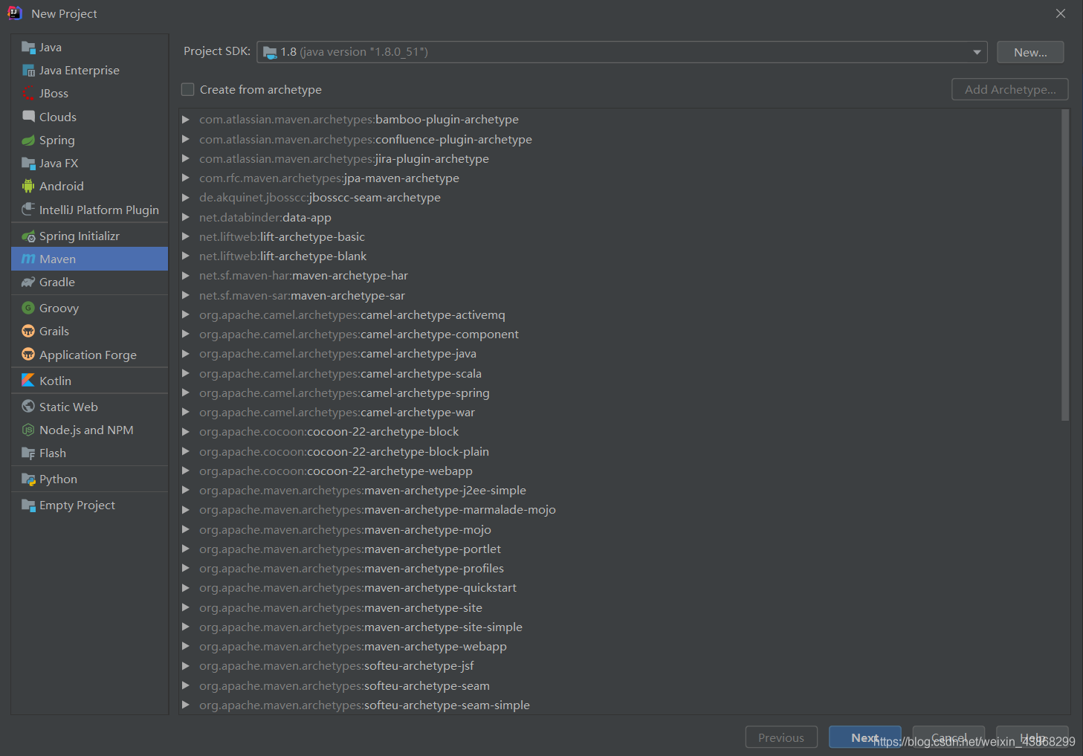
Task: Click the Flash folder icon
Action: pyautogui.click(x=28, y=453)
